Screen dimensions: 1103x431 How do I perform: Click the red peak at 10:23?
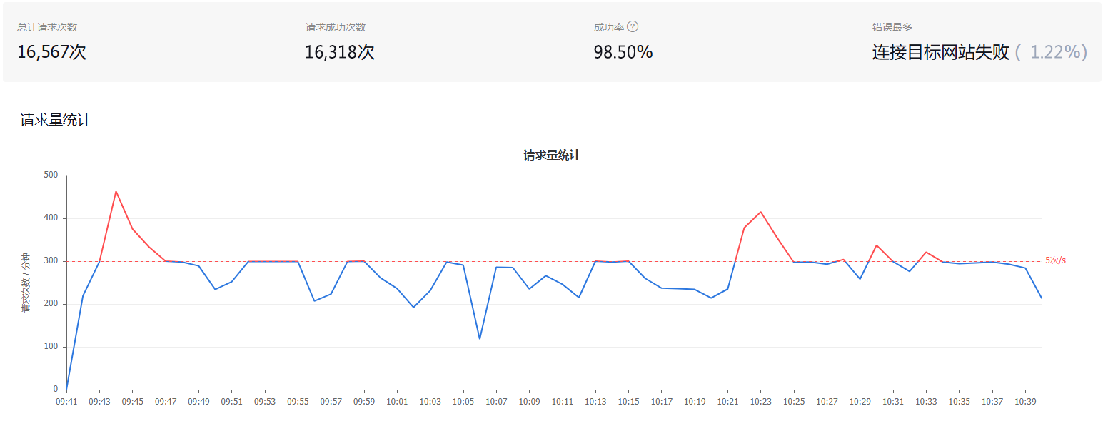(x=761, y=212)
